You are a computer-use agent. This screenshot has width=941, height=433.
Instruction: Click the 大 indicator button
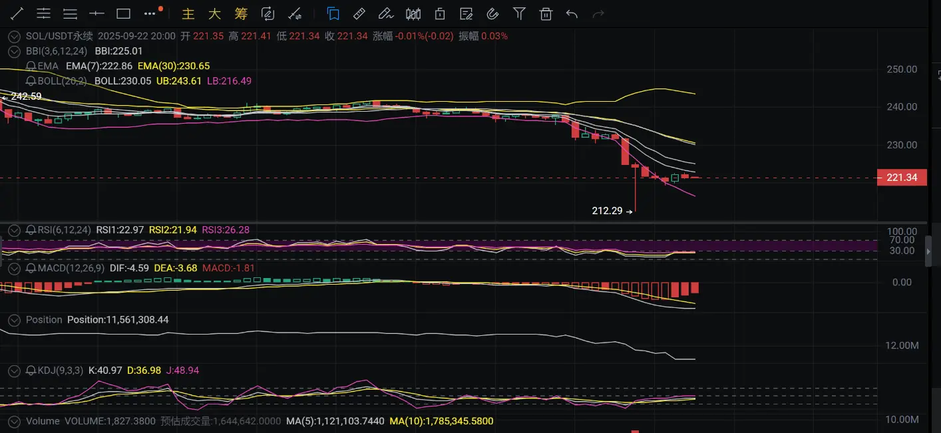[x=214, y=14]
